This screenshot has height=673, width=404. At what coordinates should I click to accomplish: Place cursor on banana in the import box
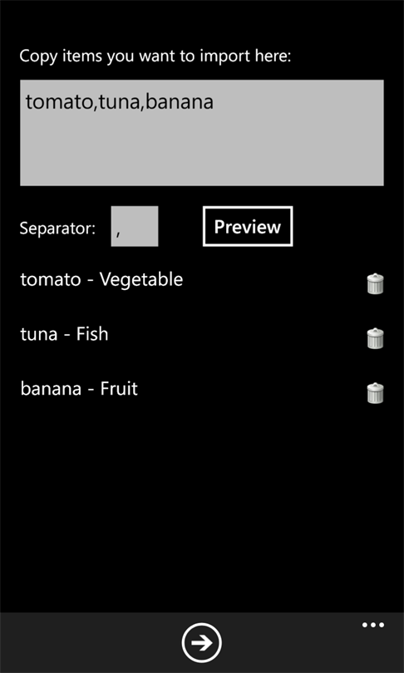[x=180, y=102]
